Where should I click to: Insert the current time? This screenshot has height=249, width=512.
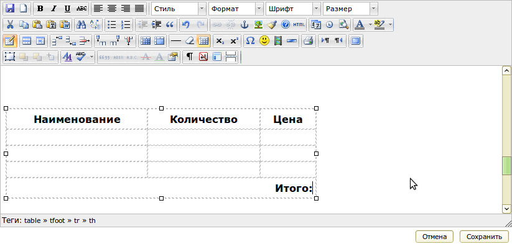point(330,25)
